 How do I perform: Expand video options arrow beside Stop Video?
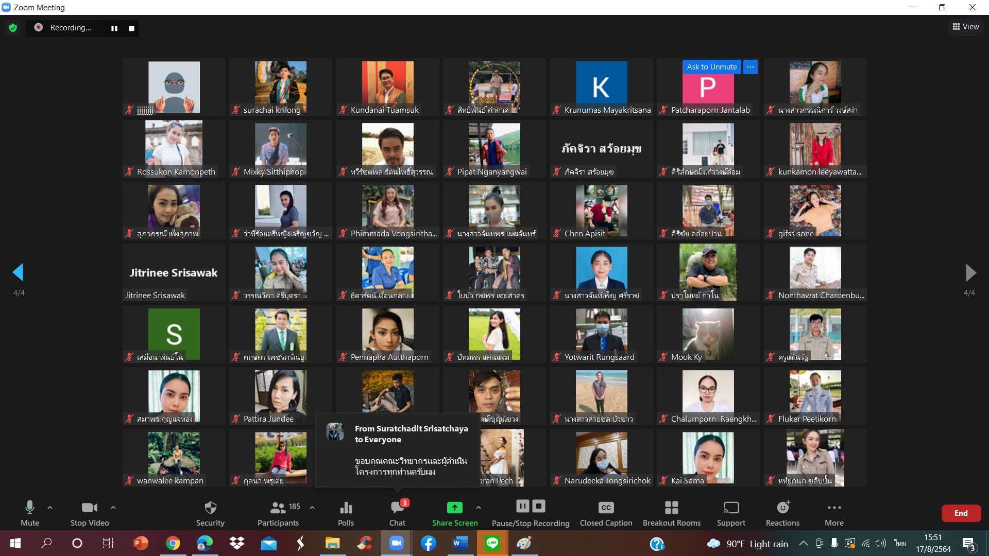click(113, 508)
